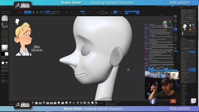This screenshot has height=112, width=199.
Task: Open the Transform menu
Action: (94, 8)
